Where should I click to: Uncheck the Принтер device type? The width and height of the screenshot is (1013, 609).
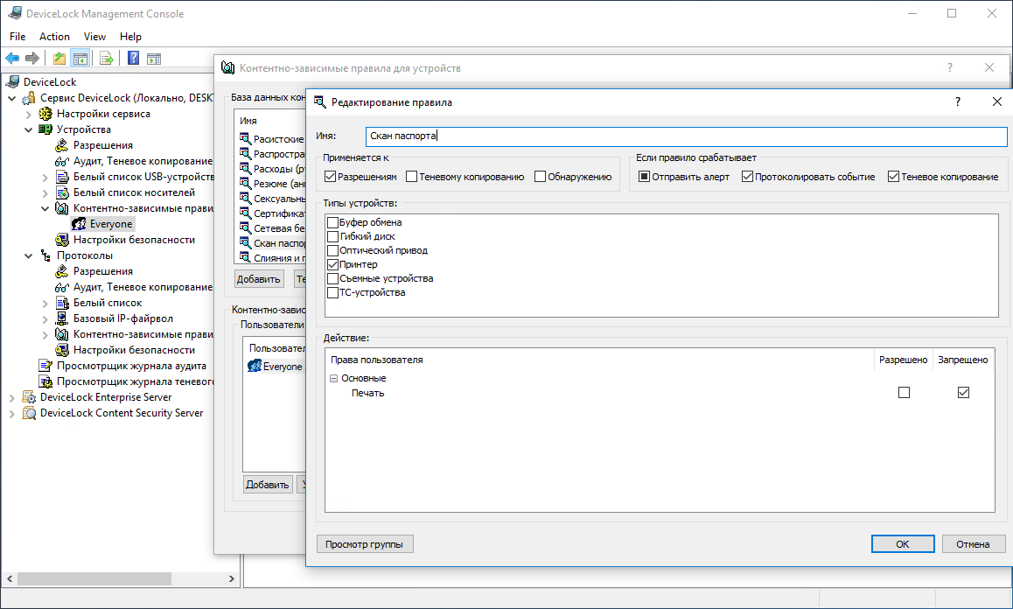tap(332, 264)
